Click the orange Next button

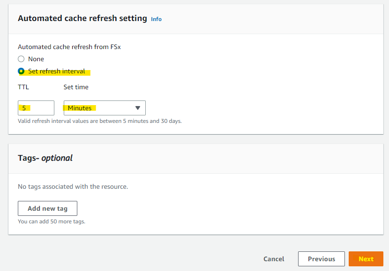click(x=366, y=259)
